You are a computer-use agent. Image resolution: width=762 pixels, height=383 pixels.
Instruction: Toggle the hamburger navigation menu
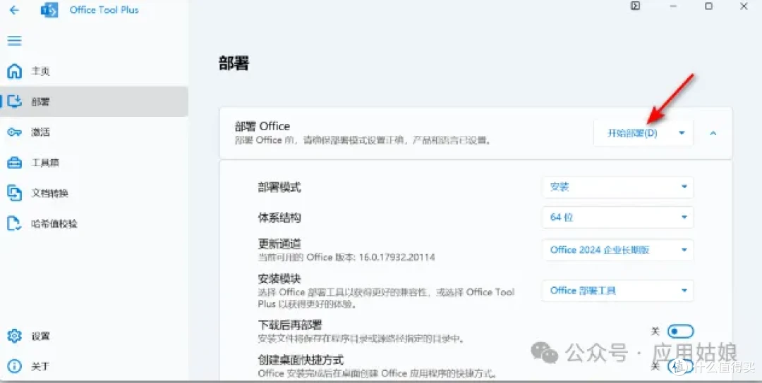[15, 40]
